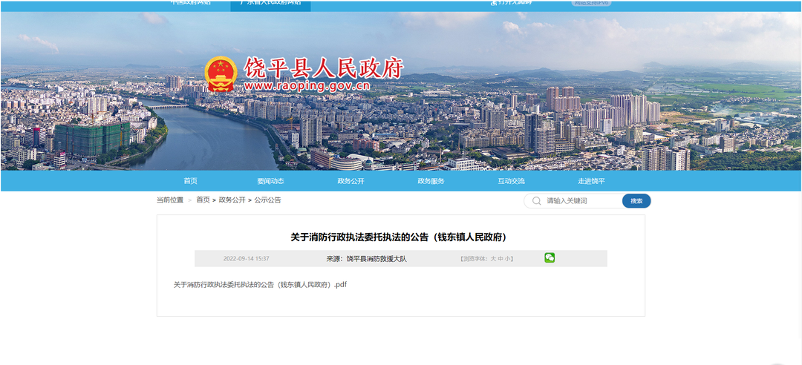Open the 政务服务 navigation item
Screen dimensions: 802x365
pos(431,181)
